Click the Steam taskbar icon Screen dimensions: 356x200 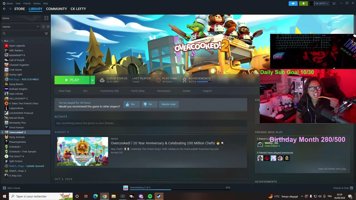tap(159, 196)
